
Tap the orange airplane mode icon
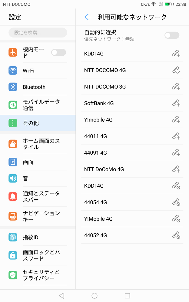13,52
